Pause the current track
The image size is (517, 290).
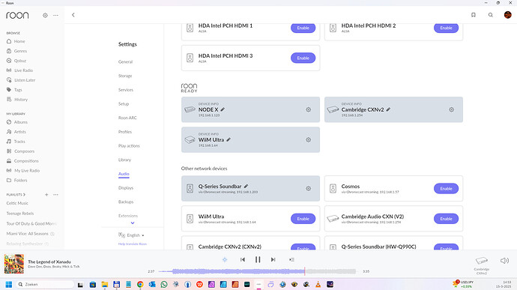258,259
